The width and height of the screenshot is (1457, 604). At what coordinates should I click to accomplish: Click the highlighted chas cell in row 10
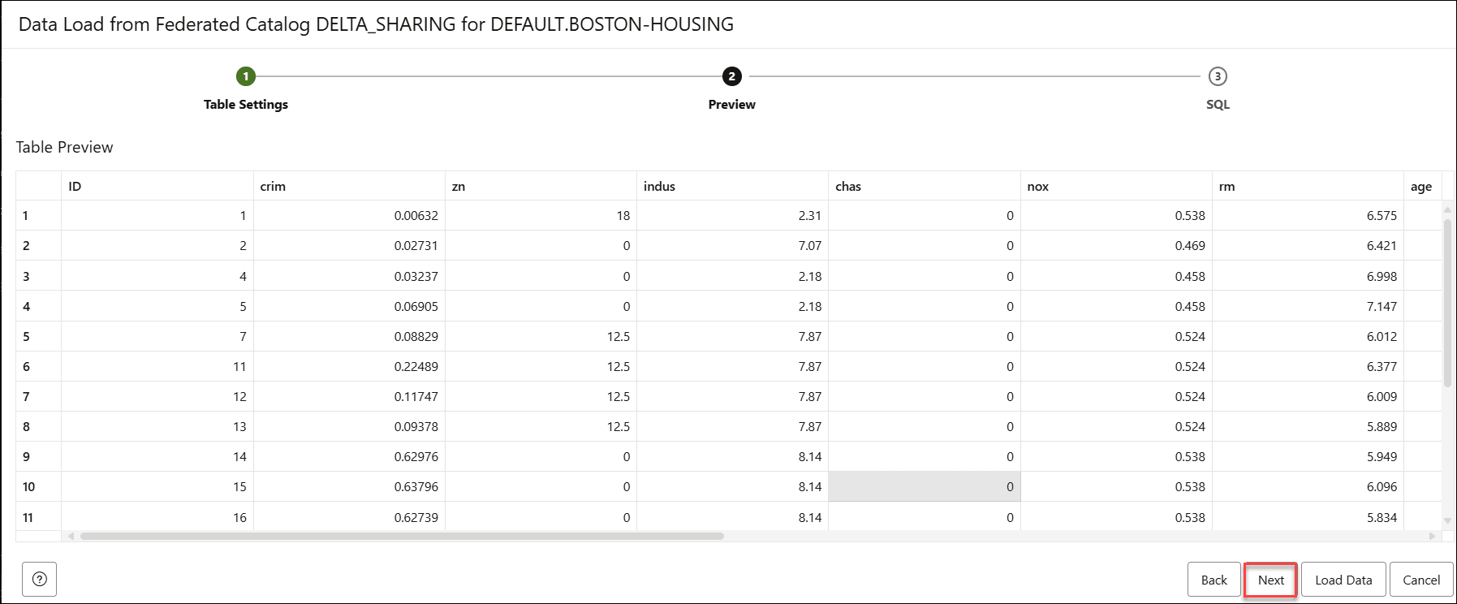[x=925, y=486]
